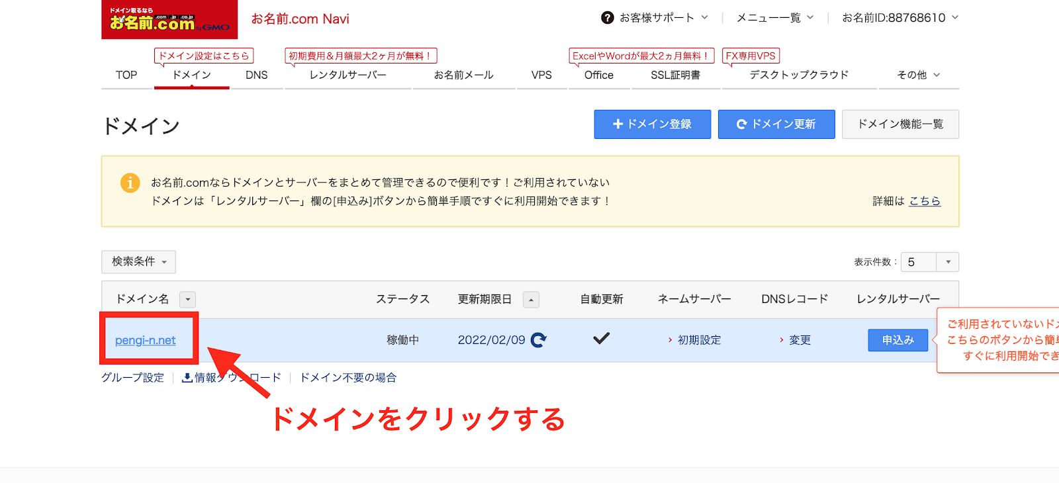Screen dimensions: 1059x483
Task: Open the pengi-n.net domain link
Action: 146,340
